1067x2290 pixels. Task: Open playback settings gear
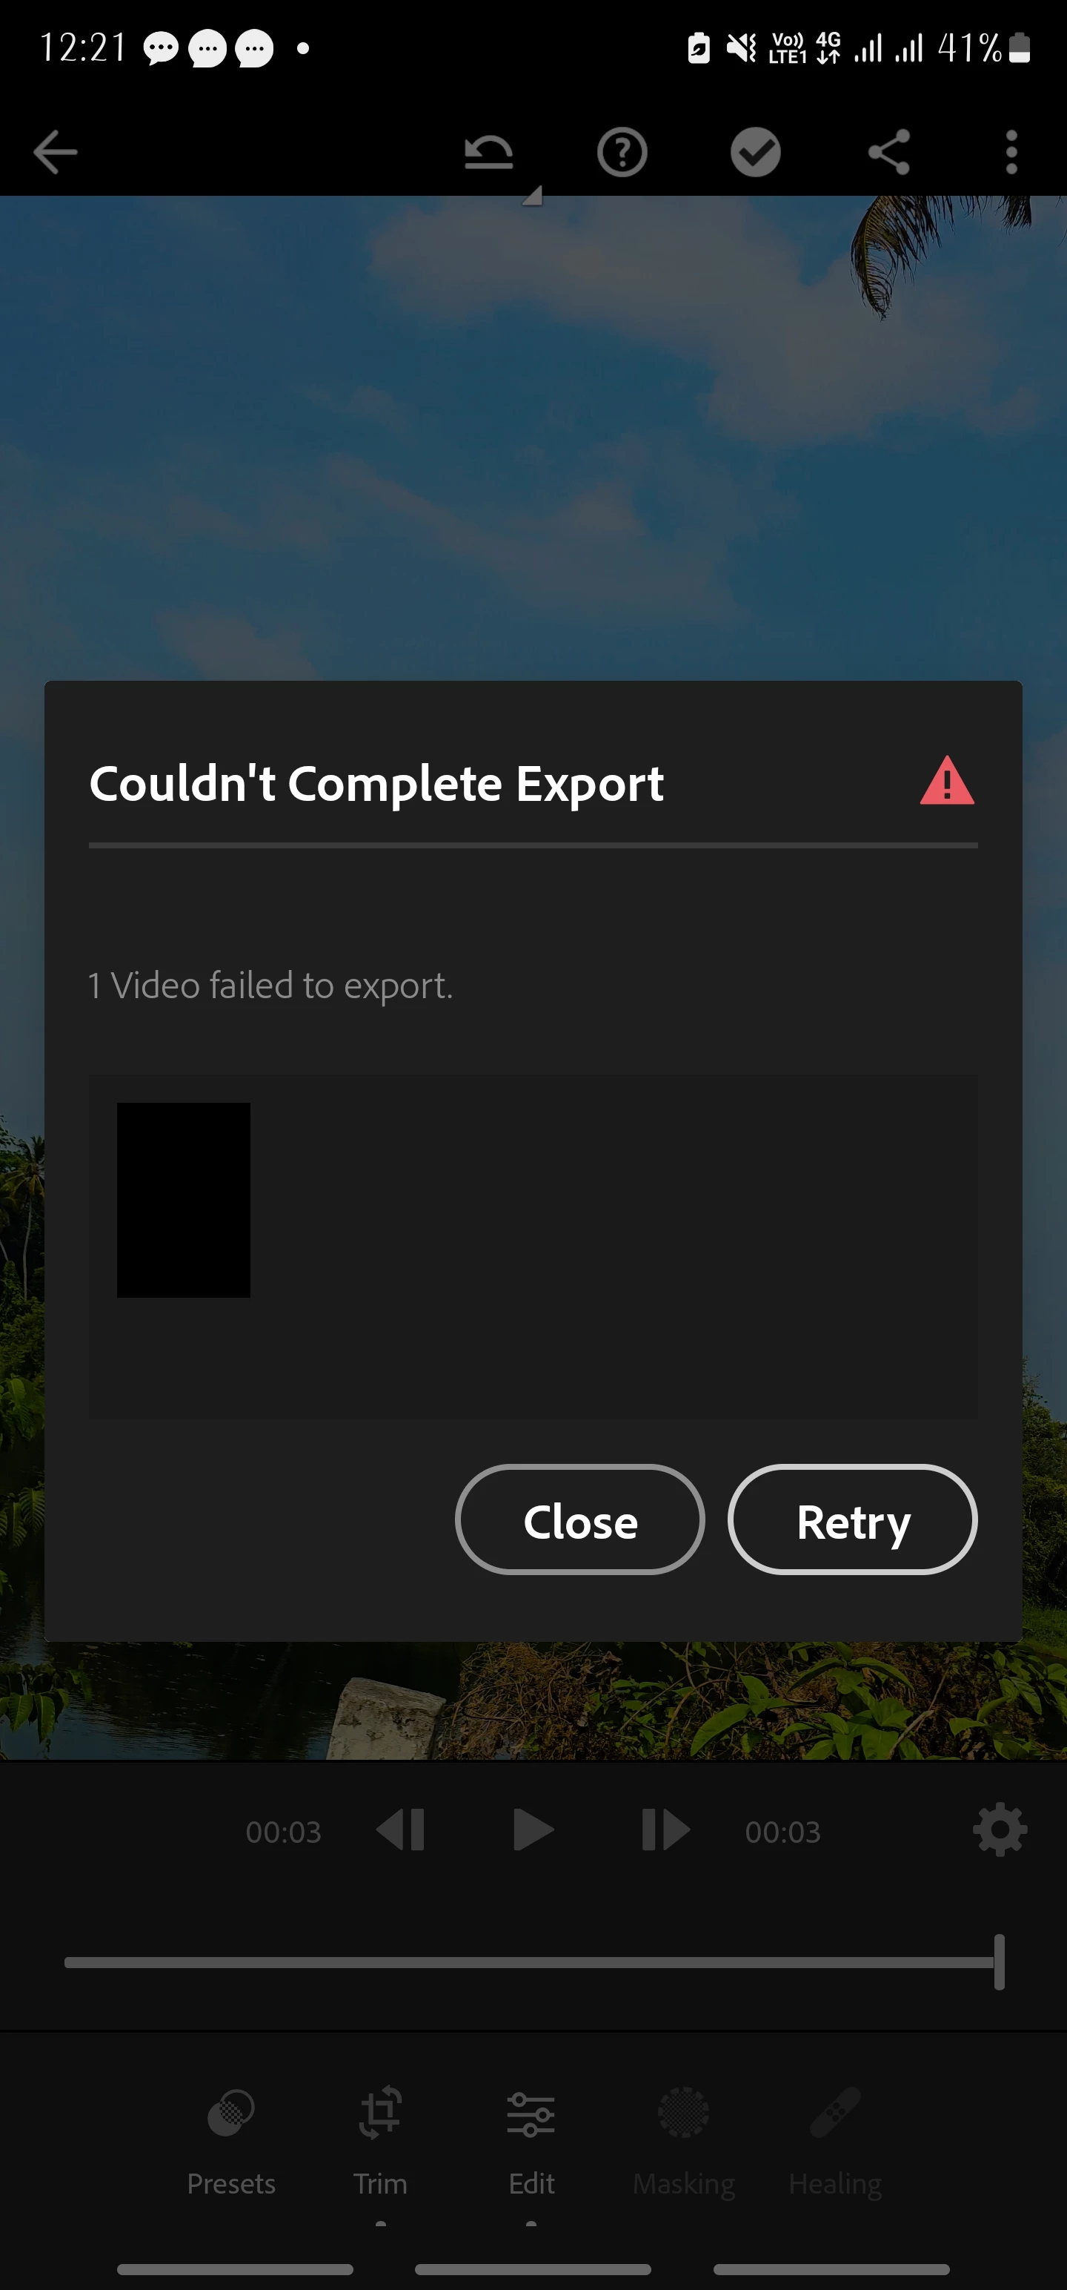point(1000,1829)
